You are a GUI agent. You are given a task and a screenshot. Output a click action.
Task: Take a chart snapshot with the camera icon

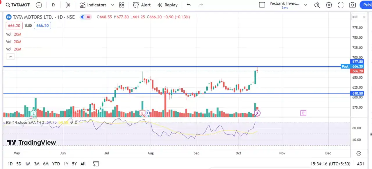[x=352, y=5]
